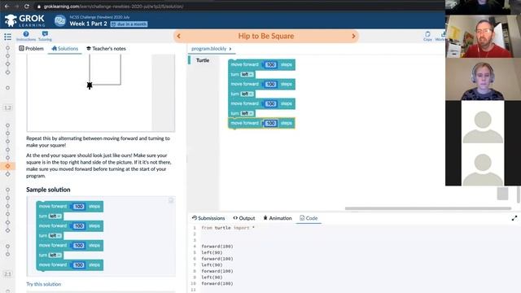Click the first blank avatar participant tile
Viewport: 521px width, 293px height.
click(483, 122)
